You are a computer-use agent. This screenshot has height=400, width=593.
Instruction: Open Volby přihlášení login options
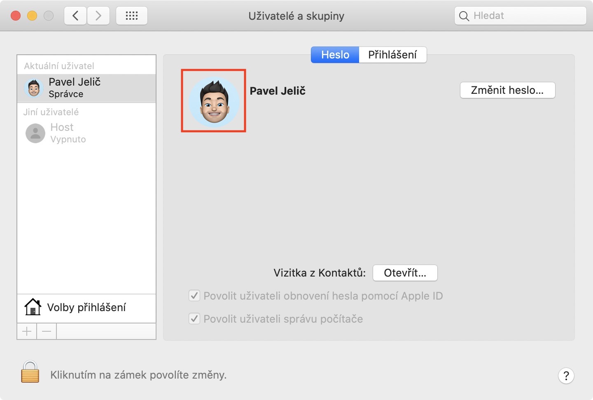(x=86, y=307)
